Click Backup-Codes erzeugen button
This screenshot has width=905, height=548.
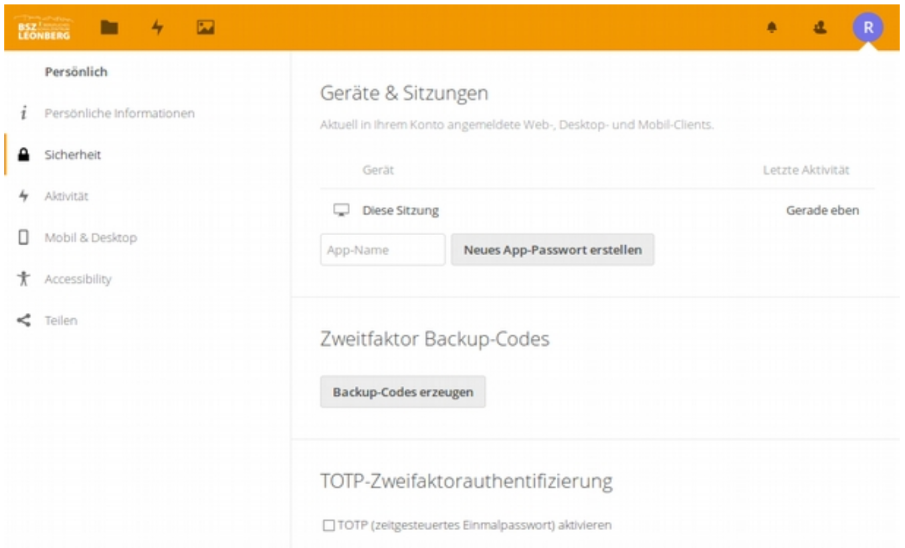pos(403,392)
